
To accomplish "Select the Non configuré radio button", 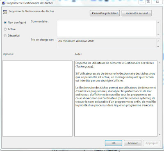I will (x=5, y=23).
